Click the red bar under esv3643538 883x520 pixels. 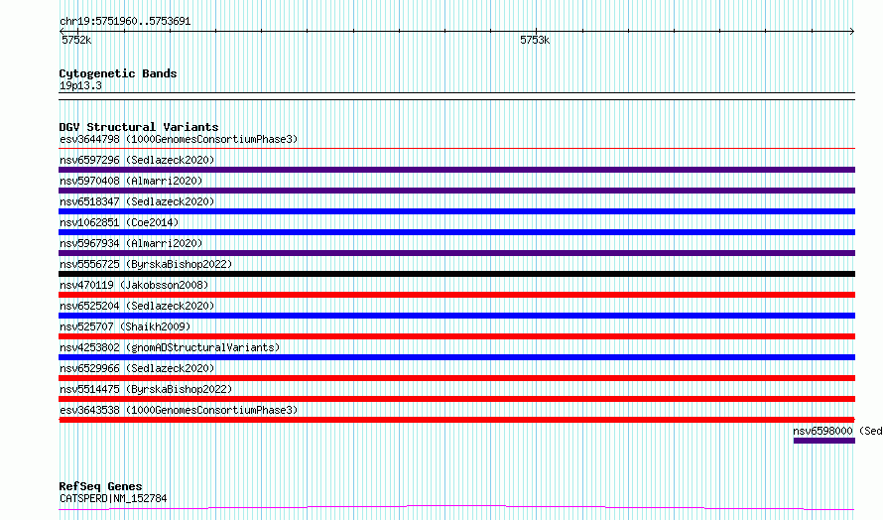(x=456, y=420)
